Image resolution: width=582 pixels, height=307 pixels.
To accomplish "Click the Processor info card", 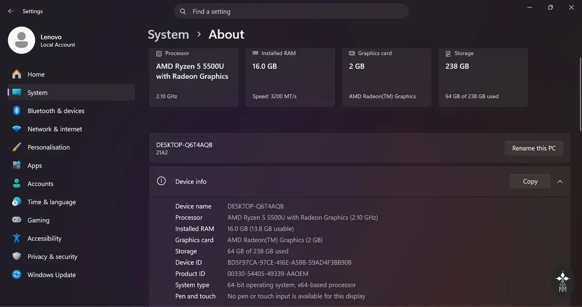I will (194, 77).
